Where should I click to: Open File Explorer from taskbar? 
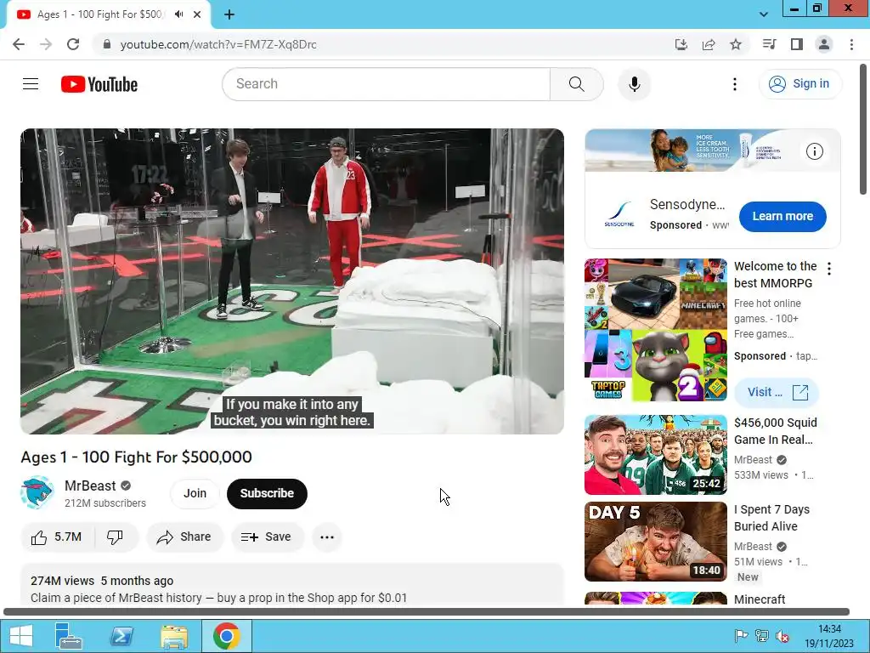click(174, 636)
